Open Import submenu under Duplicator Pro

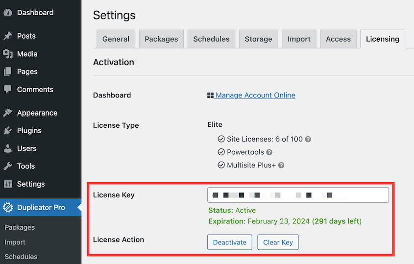pos(15,242)
